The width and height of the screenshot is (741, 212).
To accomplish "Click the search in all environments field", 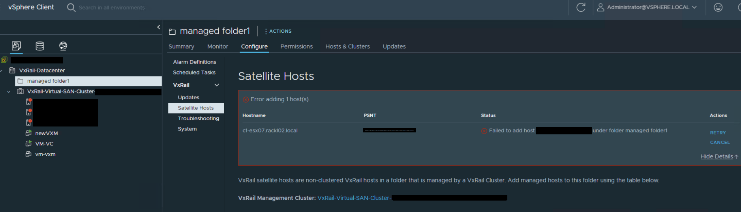I will click(x=112, y=7).
